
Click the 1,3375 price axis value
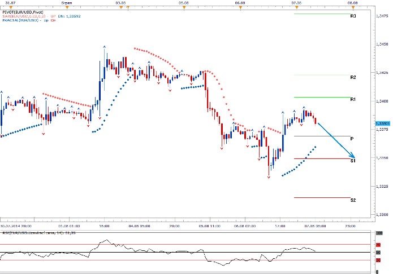(382, 130)
